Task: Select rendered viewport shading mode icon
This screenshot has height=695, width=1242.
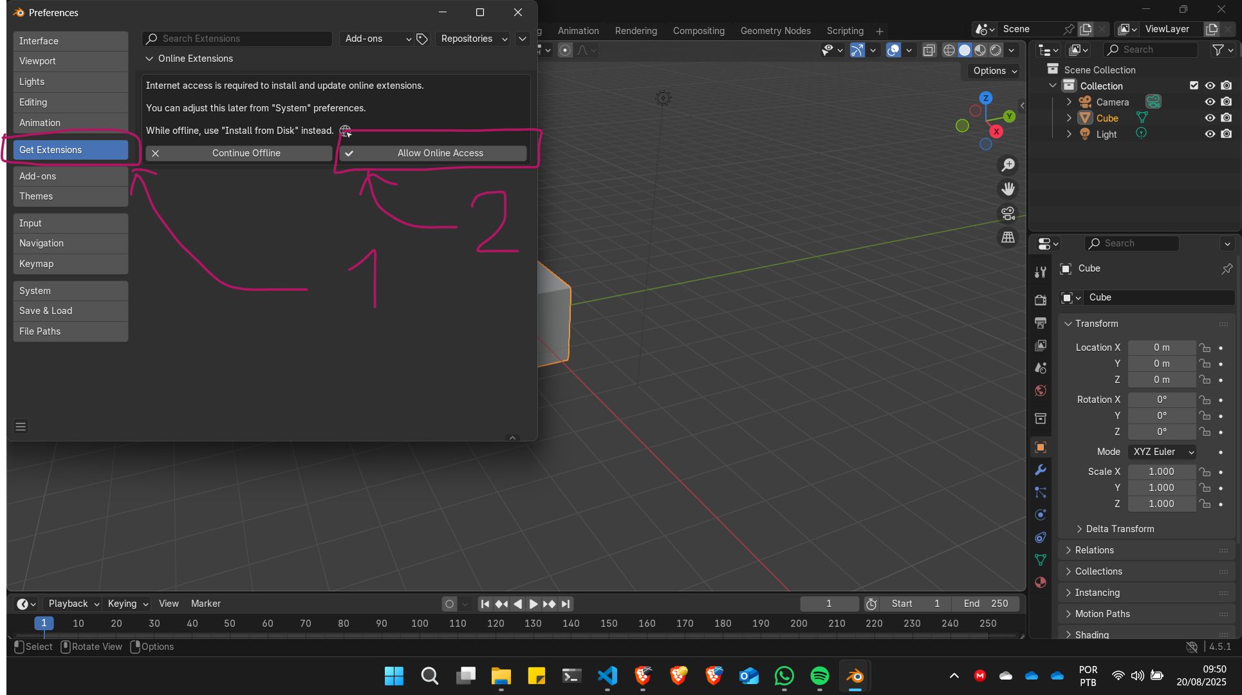Action: 996,50
